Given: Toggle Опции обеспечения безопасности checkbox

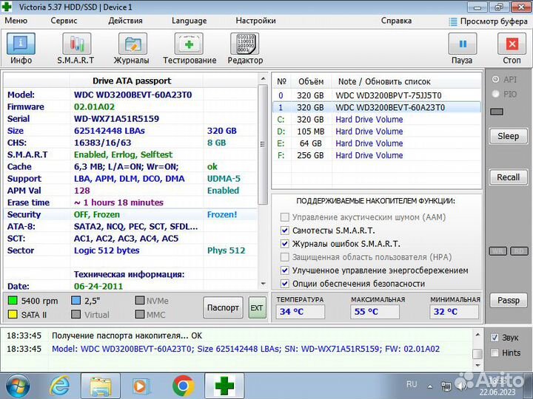Looking at the screenshot, I should click(x=285, y=284).
